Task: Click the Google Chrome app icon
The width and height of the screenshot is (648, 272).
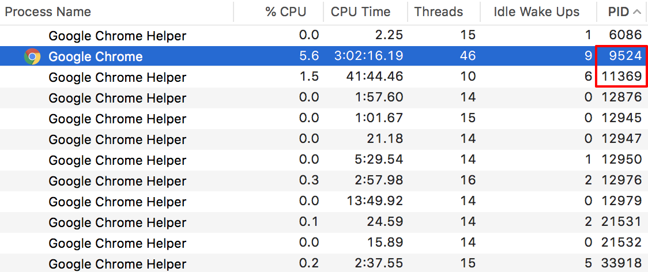Action: [x=32, y=56]
